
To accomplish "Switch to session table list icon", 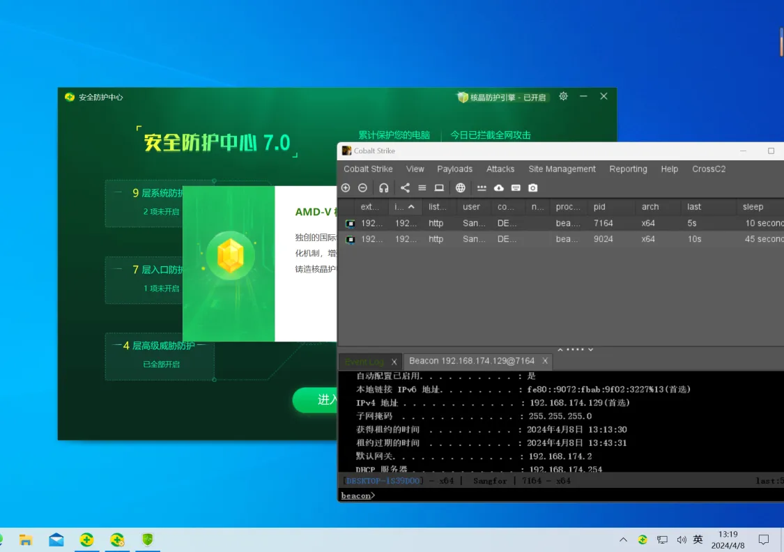I will tap(422, 188).
